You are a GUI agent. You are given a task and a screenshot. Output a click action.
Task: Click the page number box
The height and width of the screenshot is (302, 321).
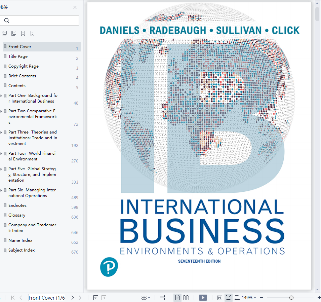pos(47,298)
